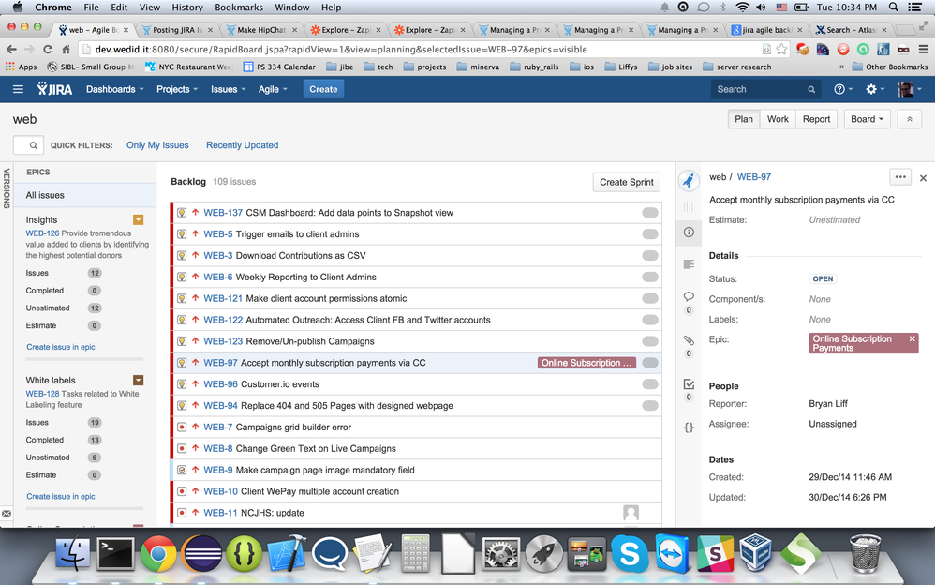Switch to Report mode

point(816,119)
